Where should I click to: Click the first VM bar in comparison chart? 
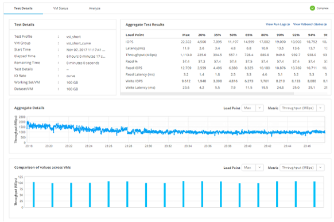34,195
